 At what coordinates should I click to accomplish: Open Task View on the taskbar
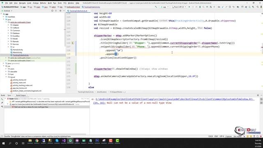(23, 143)
